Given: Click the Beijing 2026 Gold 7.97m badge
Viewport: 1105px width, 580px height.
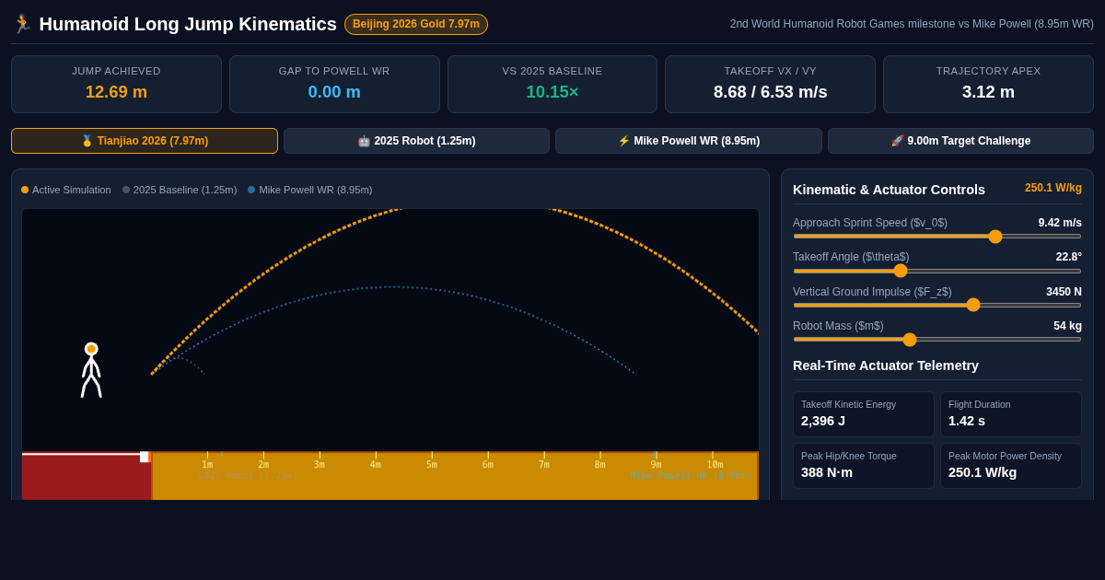Looking at the screenshot, I should [x=416, y=24].
